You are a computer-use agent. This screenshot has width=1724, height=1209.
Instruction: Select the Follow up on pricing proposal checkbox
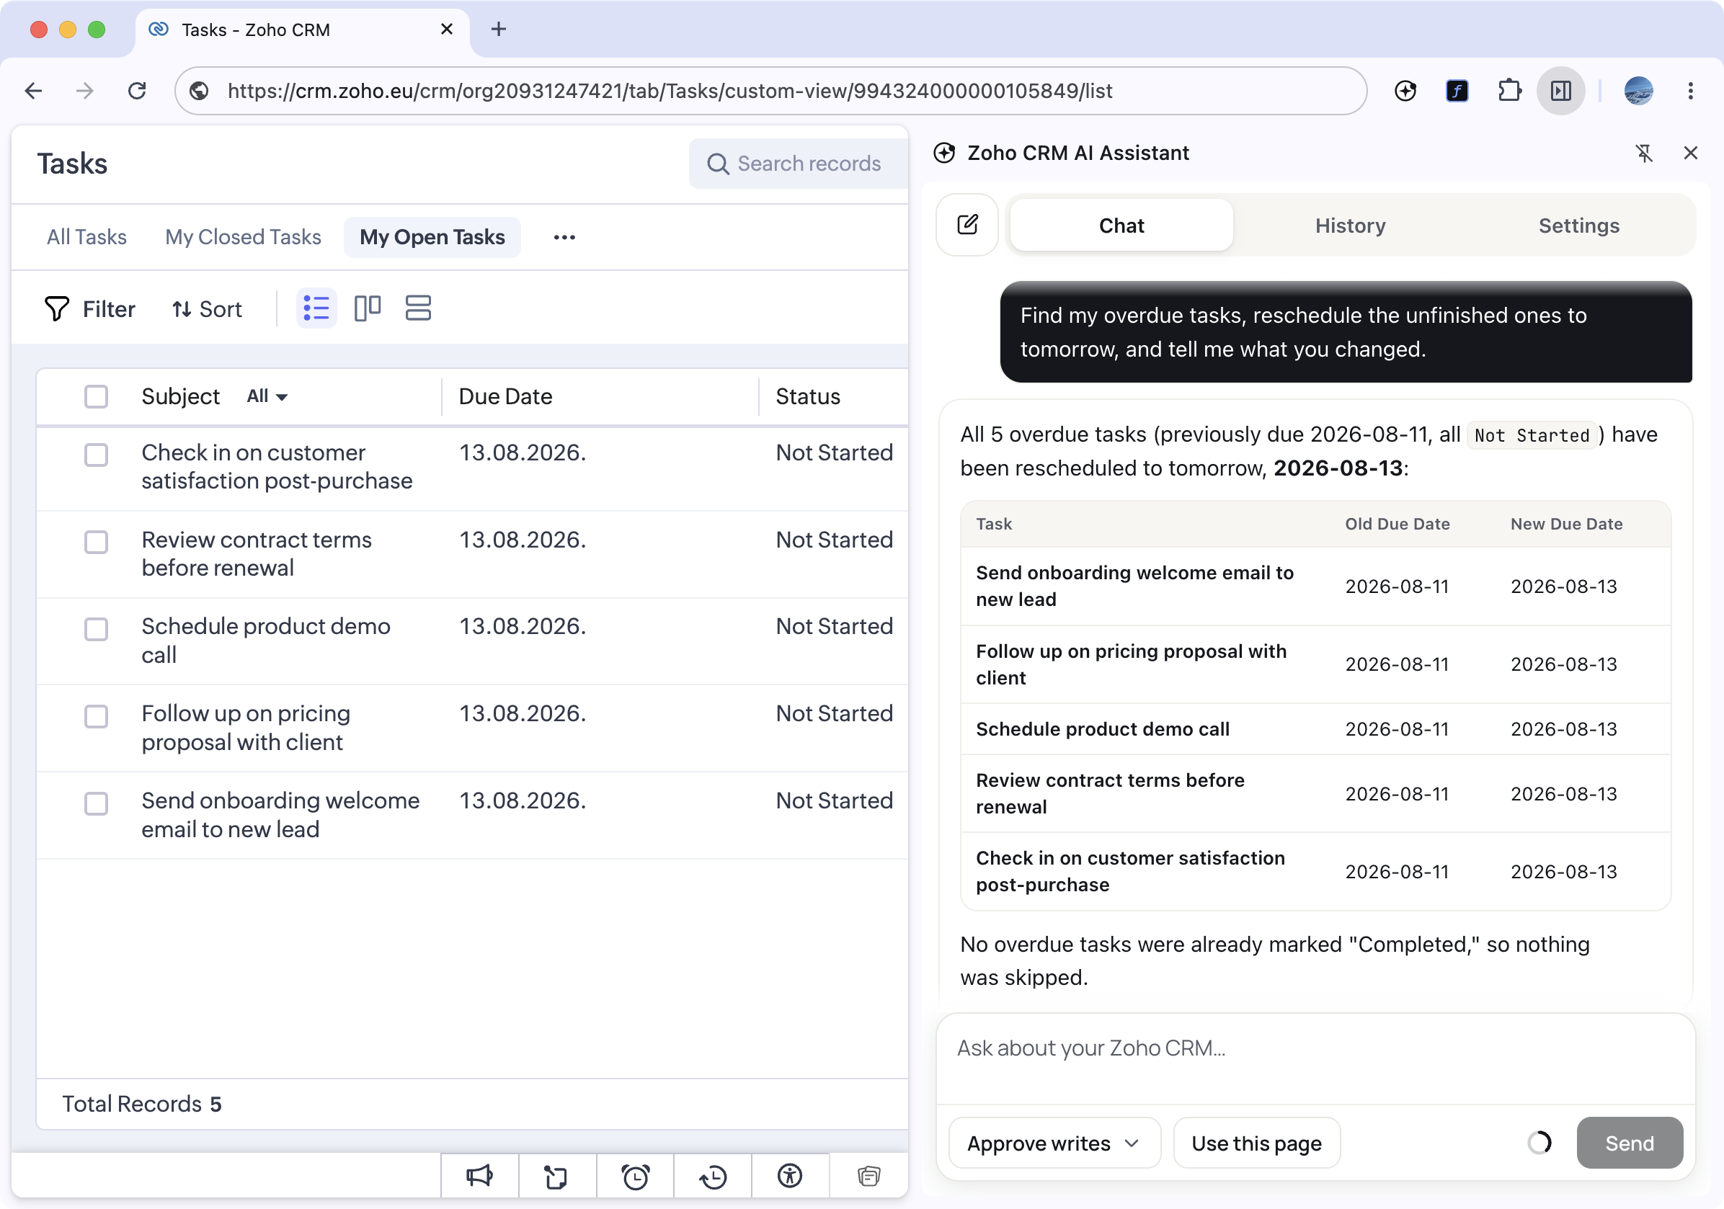(x=96, y=715)
